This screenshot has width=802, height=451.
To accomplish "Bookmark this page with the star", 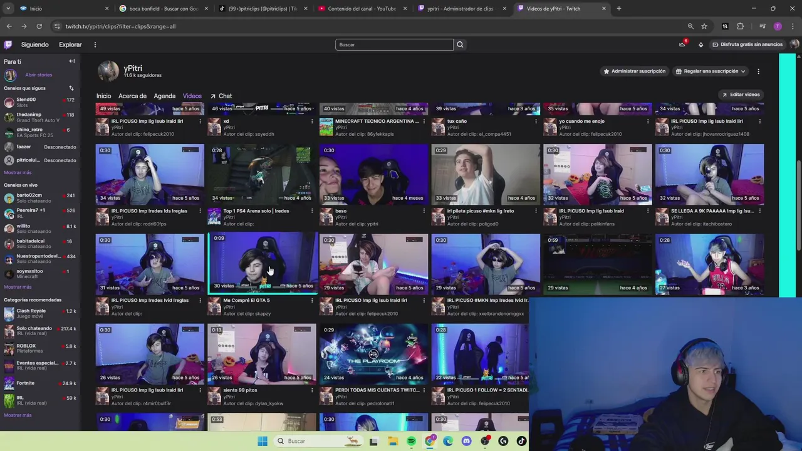I will (x=704, y=26).
